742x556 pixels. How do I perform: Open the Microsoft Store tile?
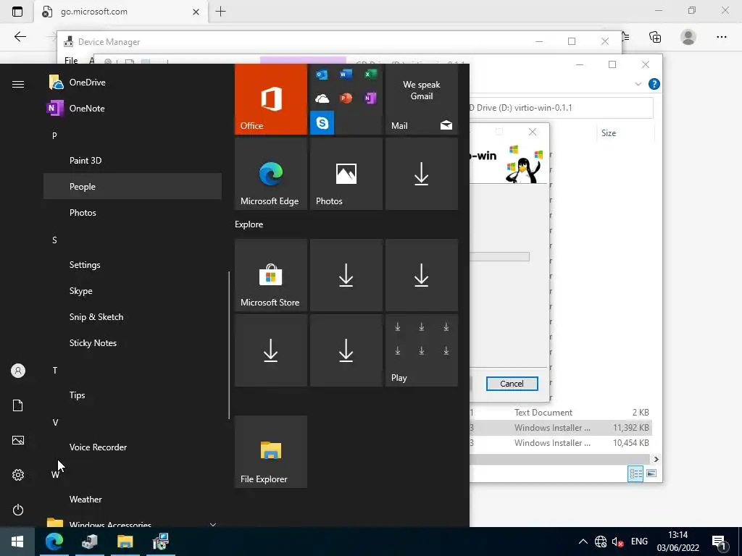(271, 275)
